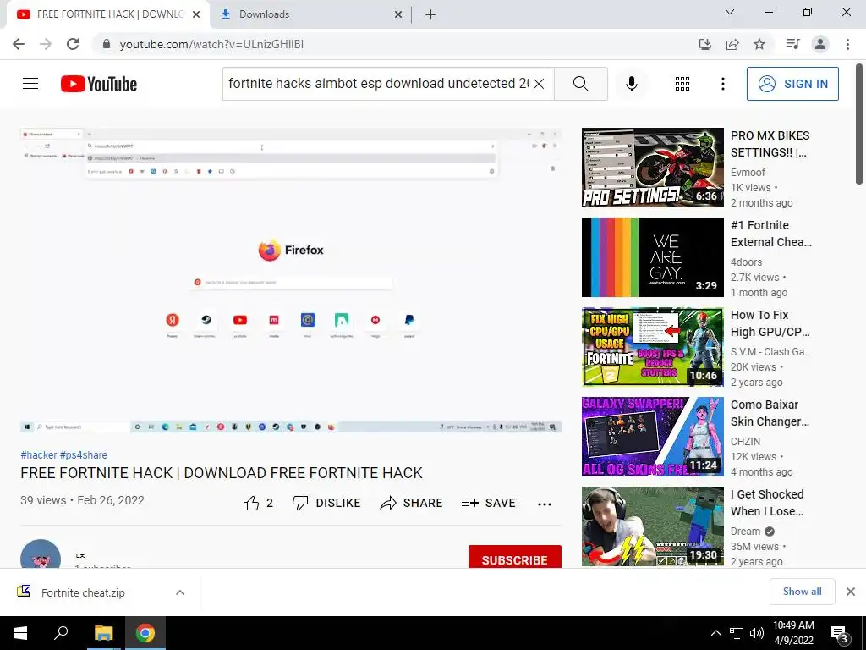Open more actions ellipsis under the video

point(545,504)
